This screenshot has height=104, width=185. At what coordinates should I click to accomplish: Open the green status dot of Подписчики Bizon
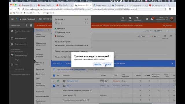58,81
